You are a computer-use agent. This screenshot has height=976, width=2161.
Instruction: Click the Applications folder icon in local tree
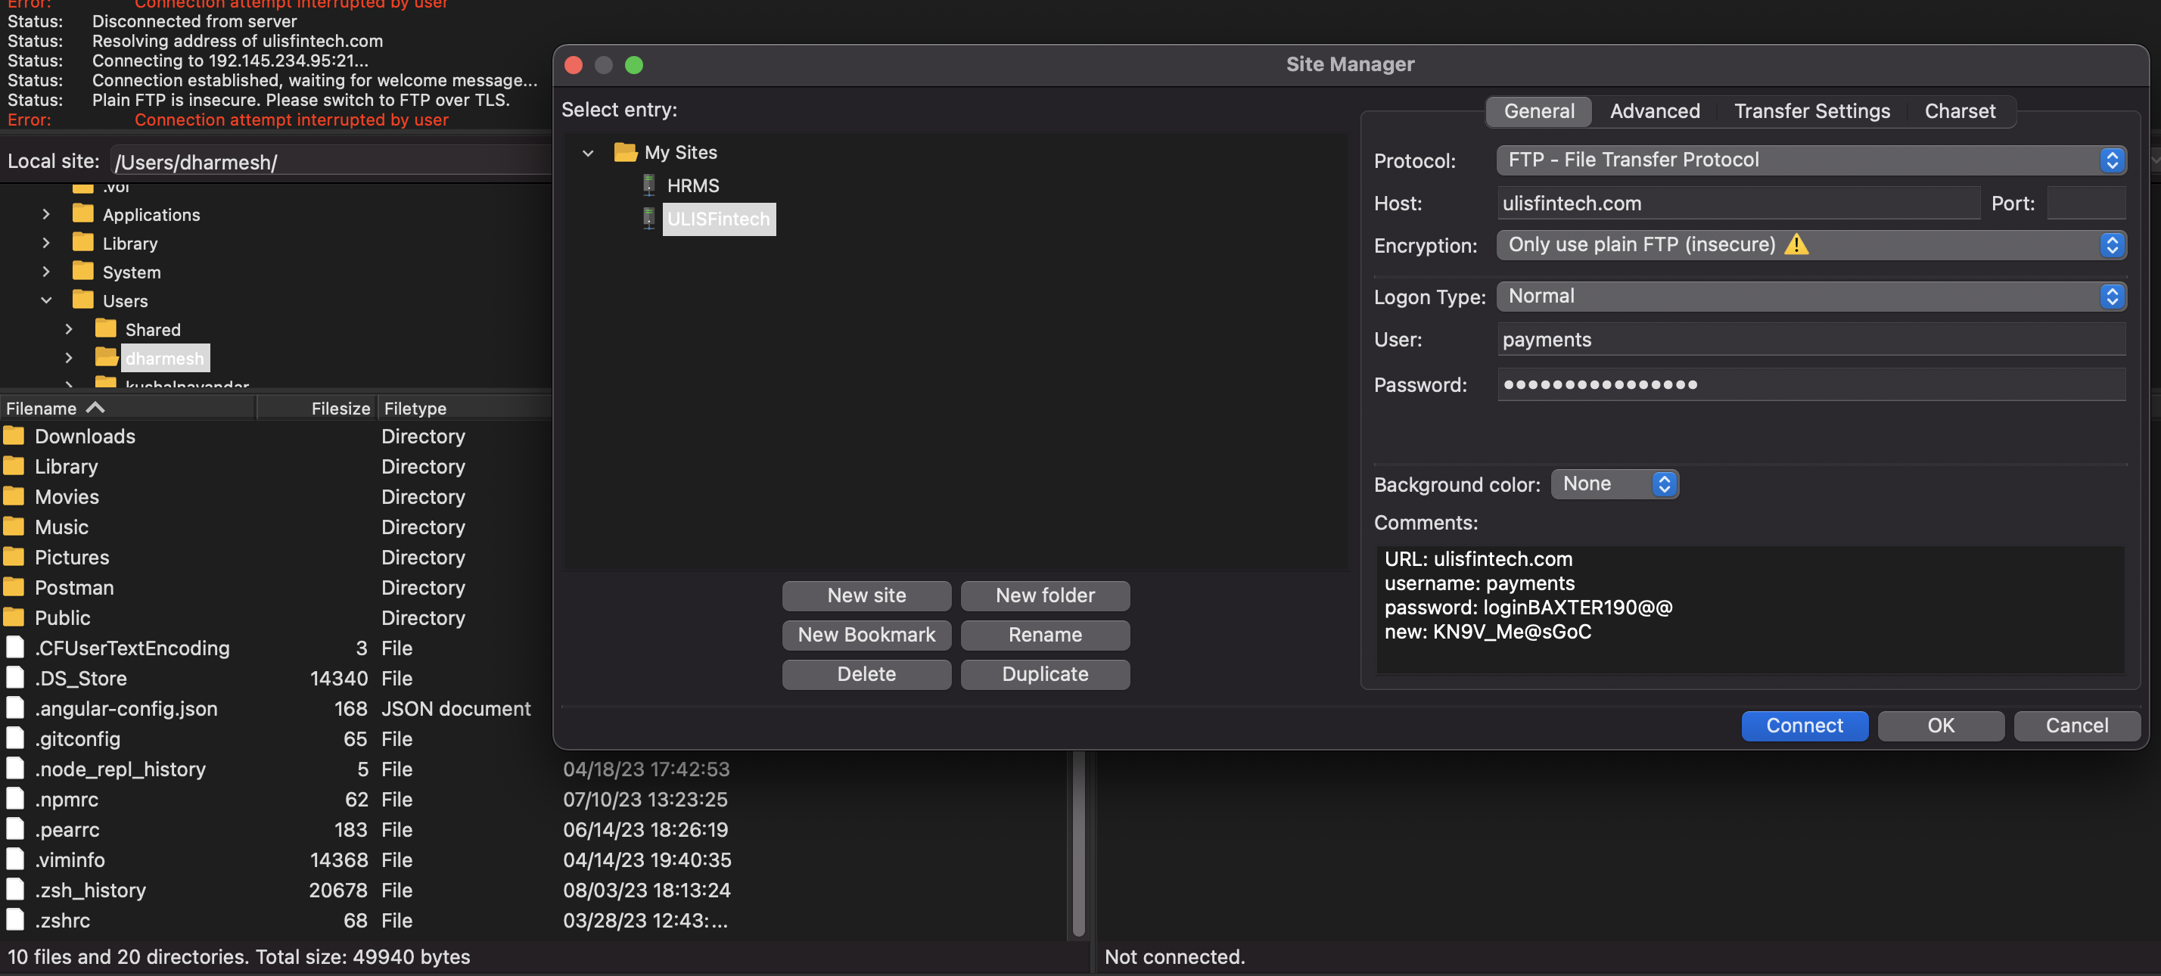coord(83,214)
